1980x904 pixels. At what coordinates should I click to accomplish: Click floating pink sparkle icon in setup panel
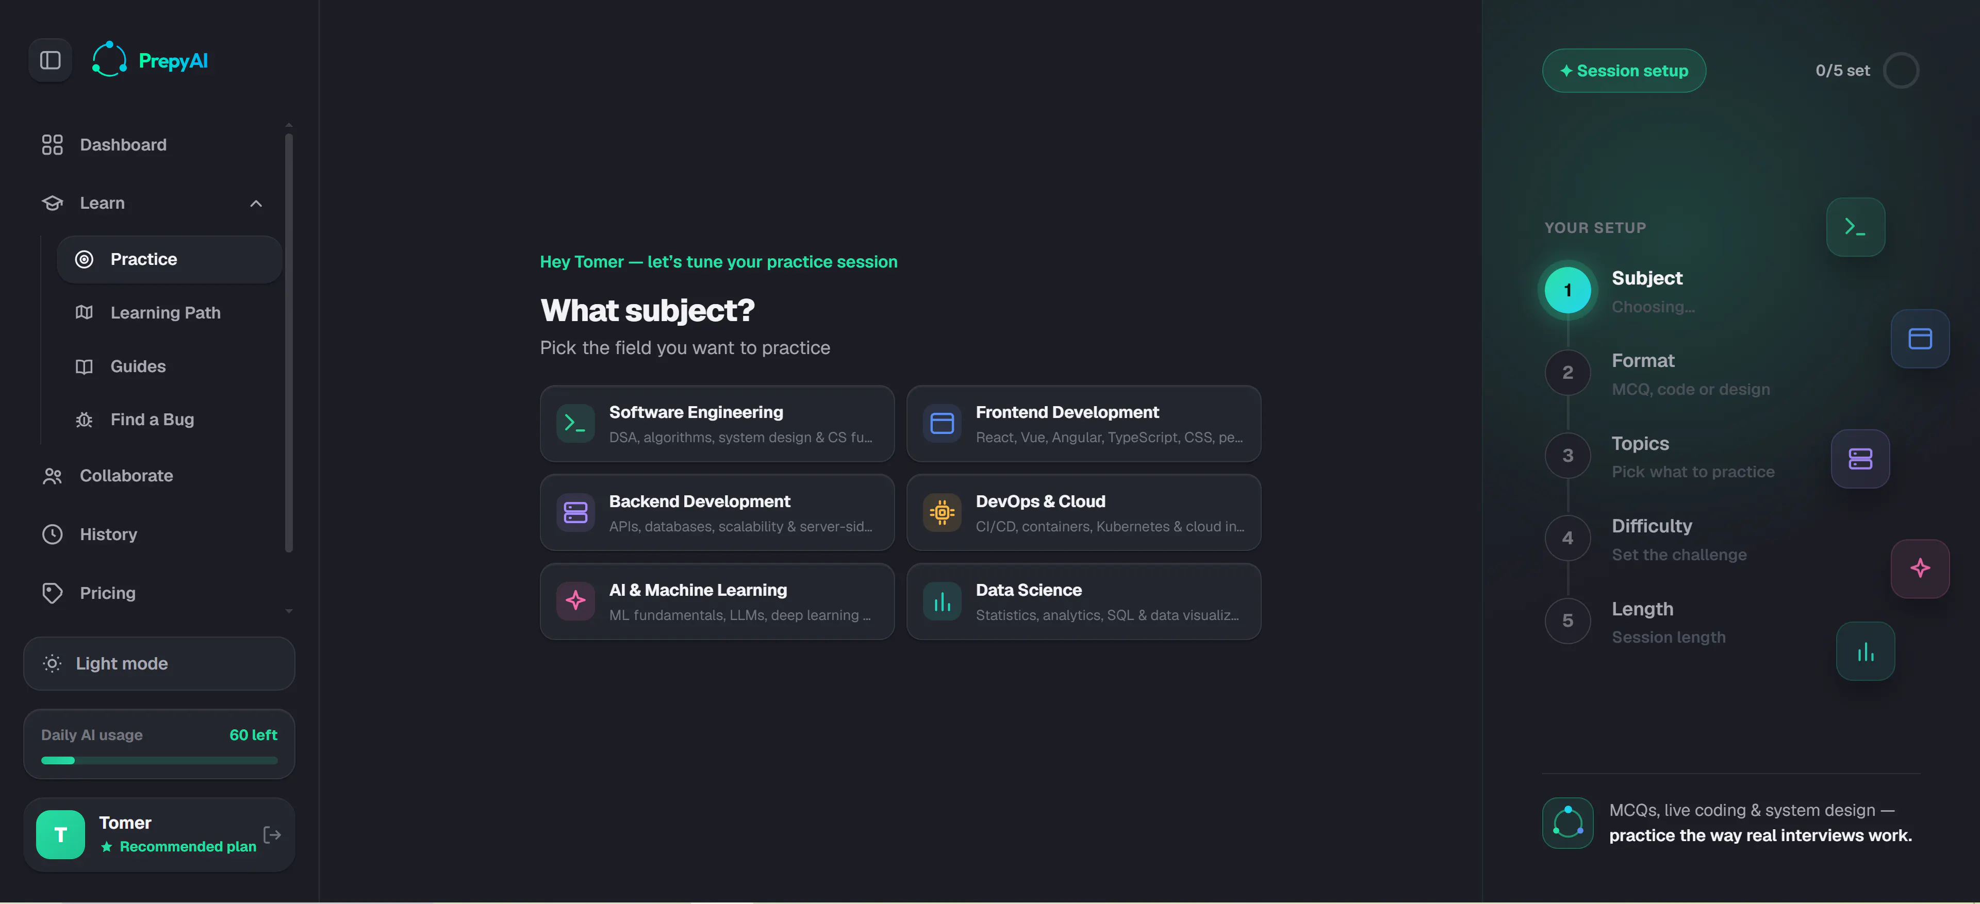[x=1920, y=568]
